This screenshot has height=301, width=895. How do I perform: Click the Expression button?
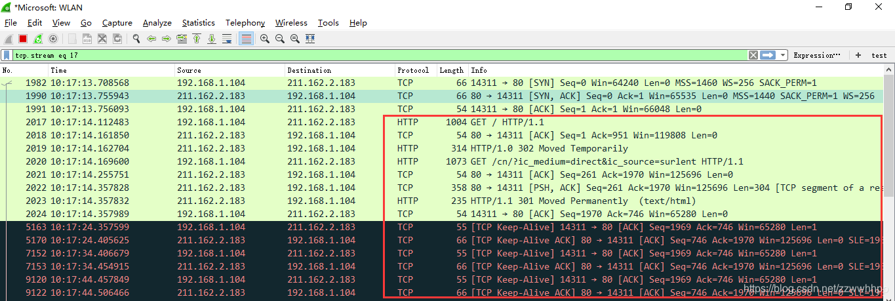[816, 55]
